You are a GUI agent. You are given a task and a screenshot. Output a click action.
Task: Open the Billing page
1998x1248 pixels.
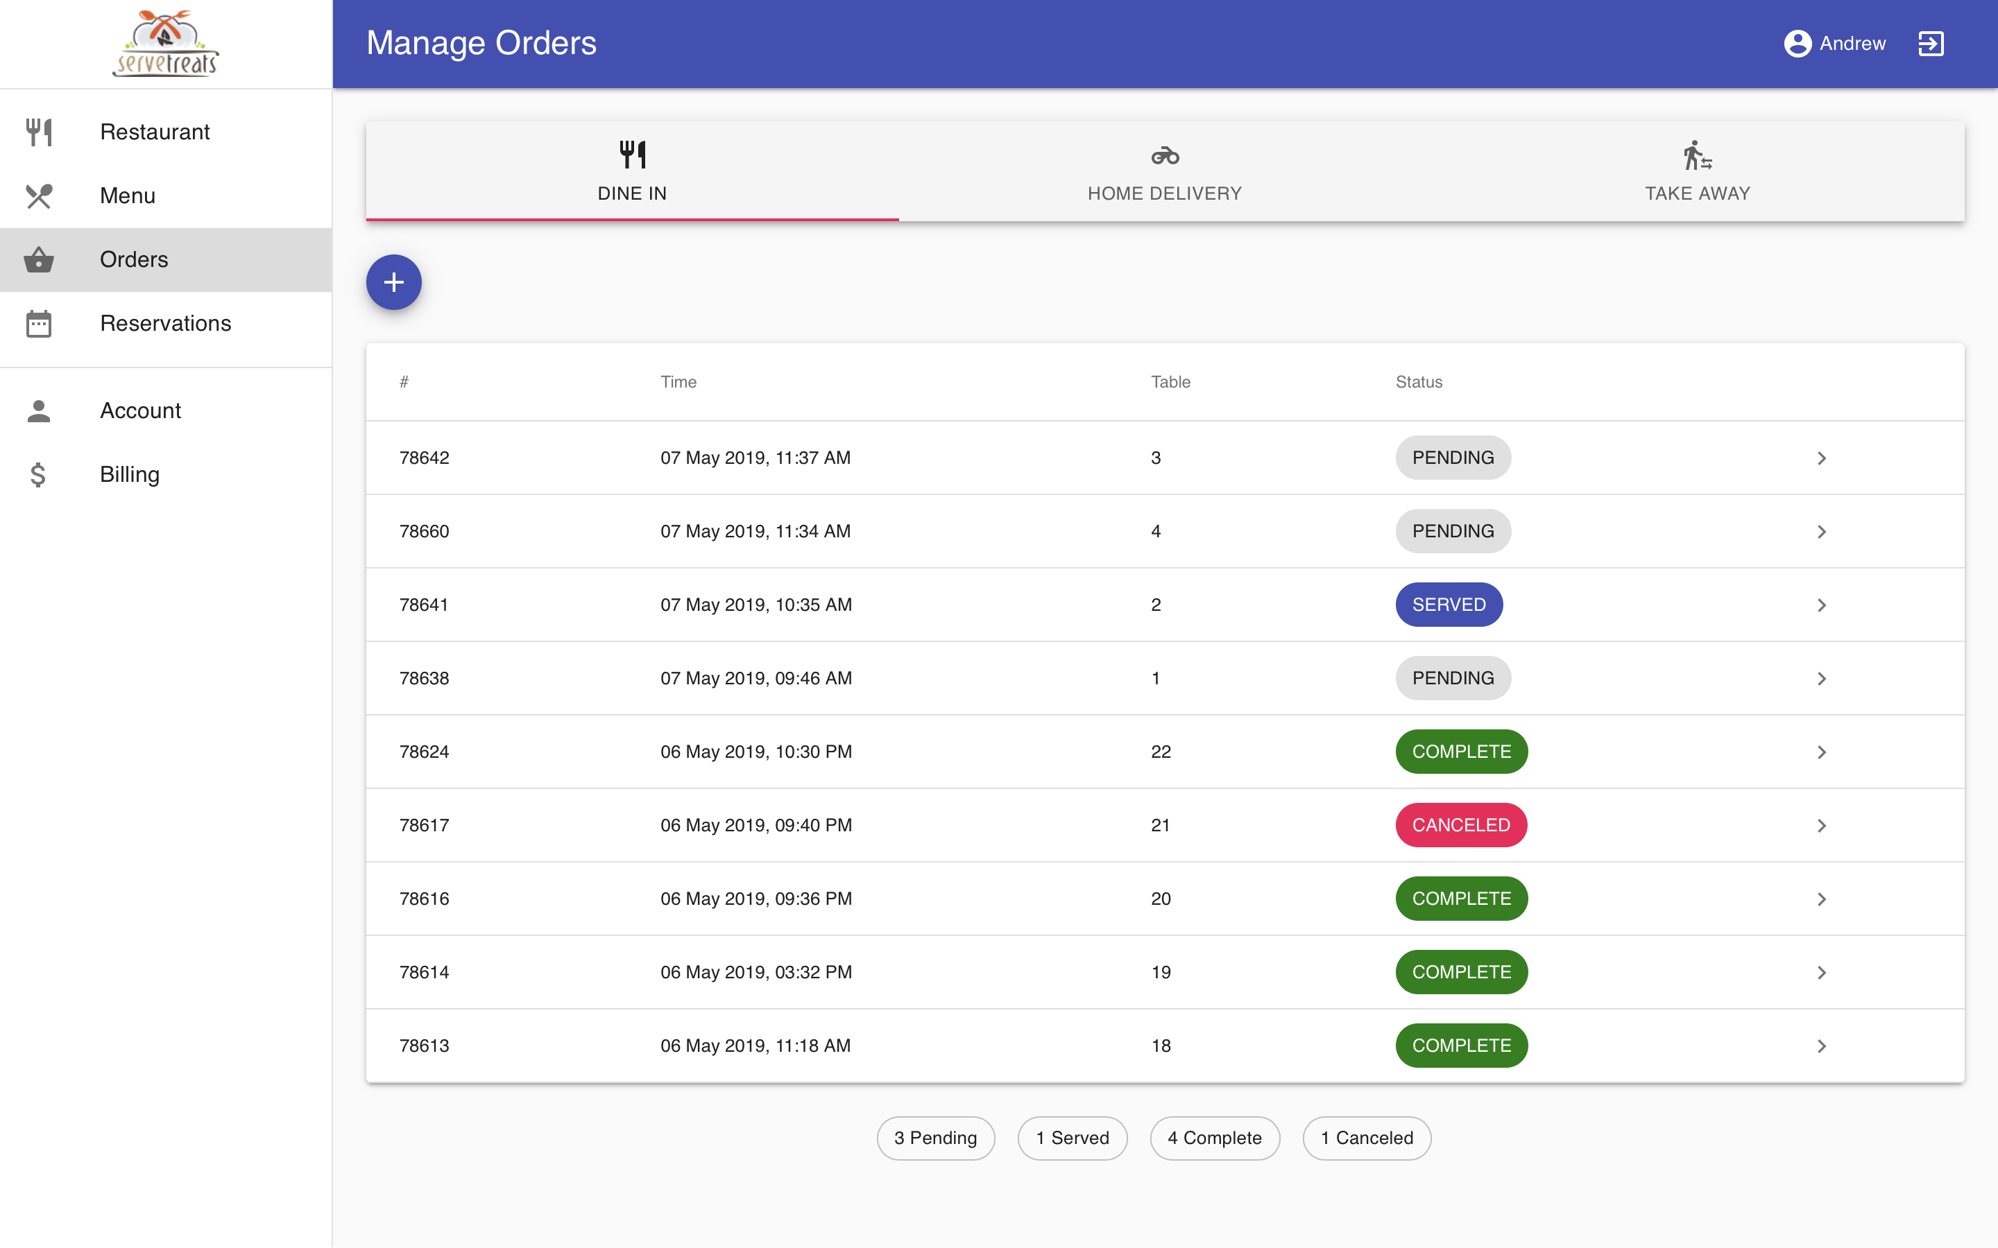click(166, 475)
